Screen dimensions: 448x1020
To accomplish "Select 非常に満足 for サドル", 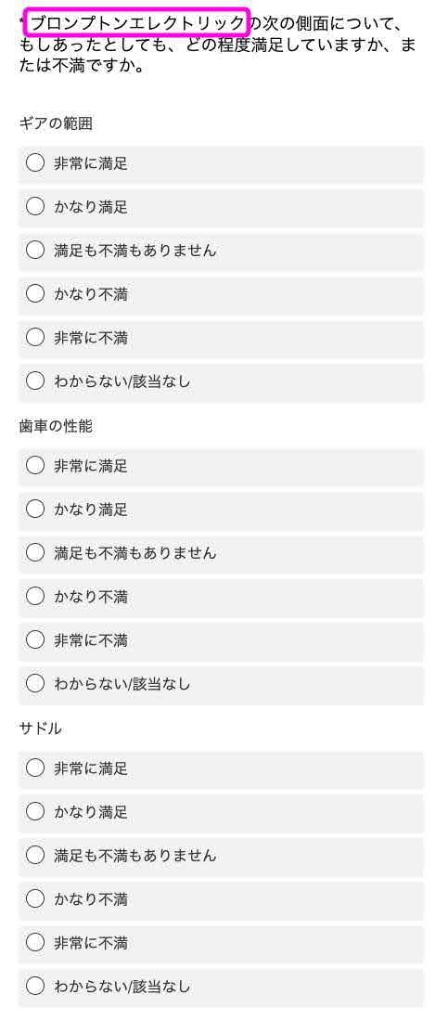I will (221, 768).
